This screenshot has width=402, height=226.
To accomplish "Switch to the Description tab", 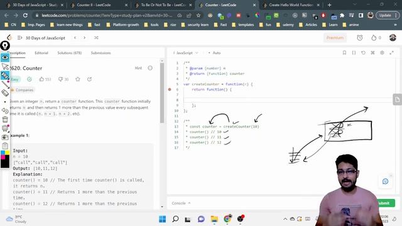I will coord(17,53).
